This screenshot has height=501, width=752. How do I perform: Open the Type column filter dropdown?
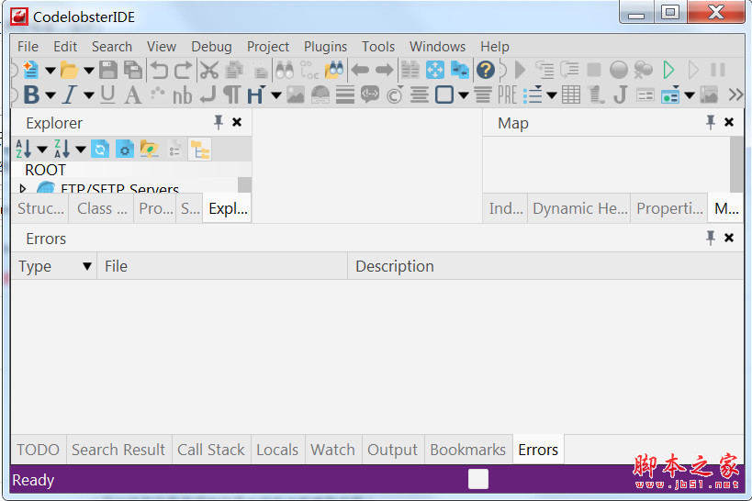pyautogui.click(x=87, y=266)
